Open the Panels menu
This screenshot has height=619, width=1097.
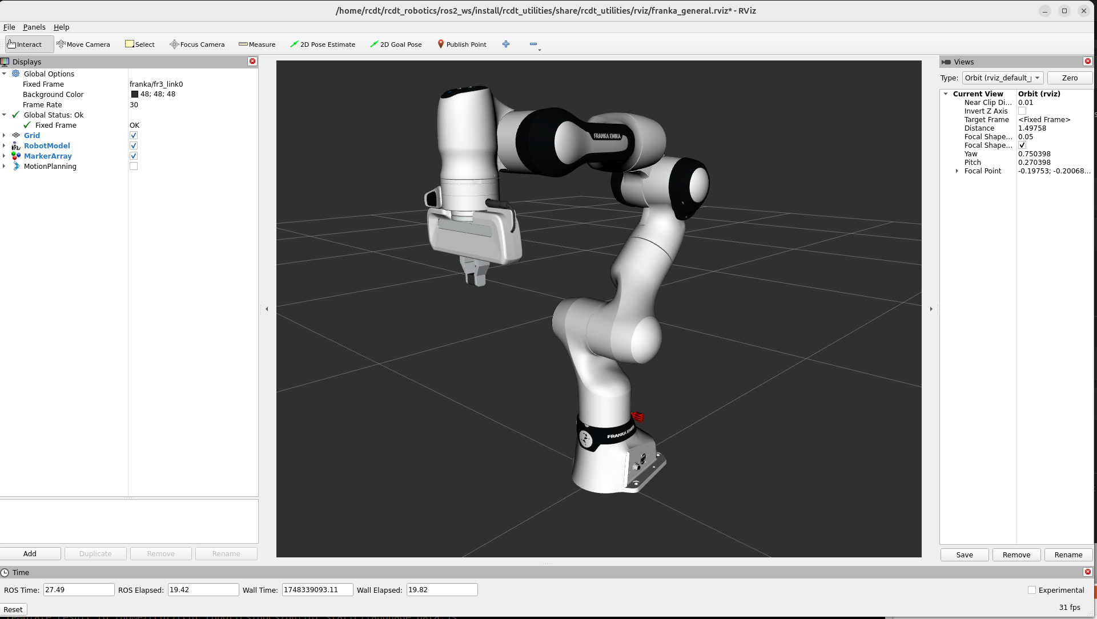34,27
